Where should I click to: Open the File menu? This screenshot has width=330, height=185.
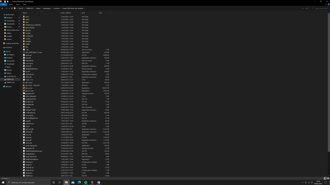(4, 4)
